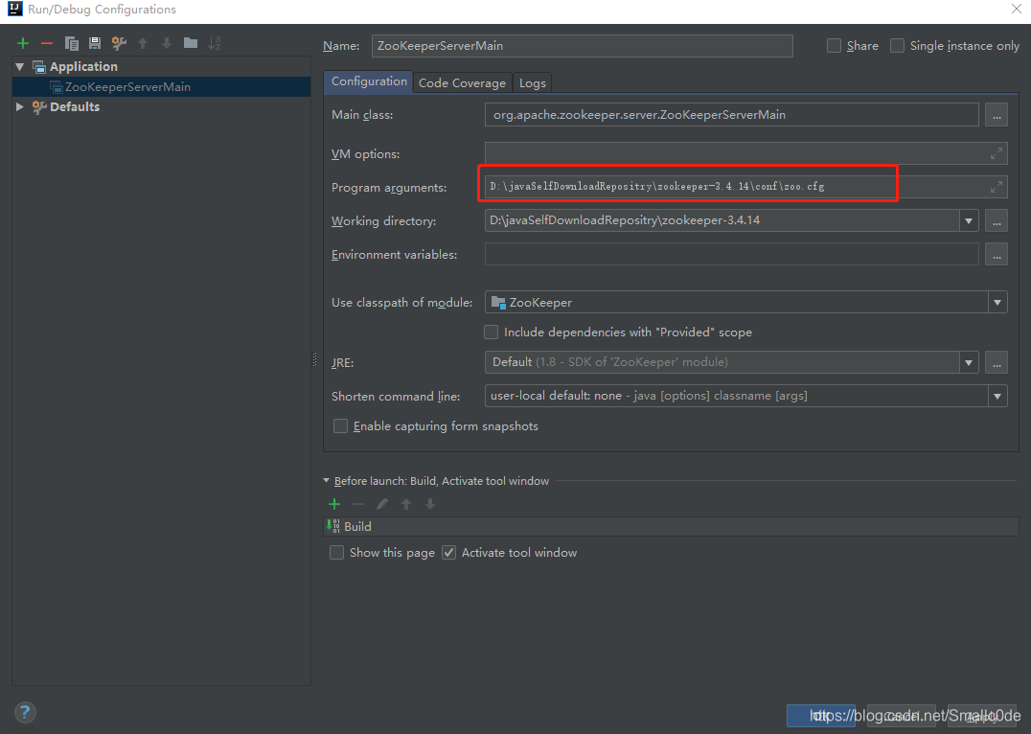Screen dimensions: 1031x734
Task: Open the Working directory dropdown arrow
Action: (969, 221)
